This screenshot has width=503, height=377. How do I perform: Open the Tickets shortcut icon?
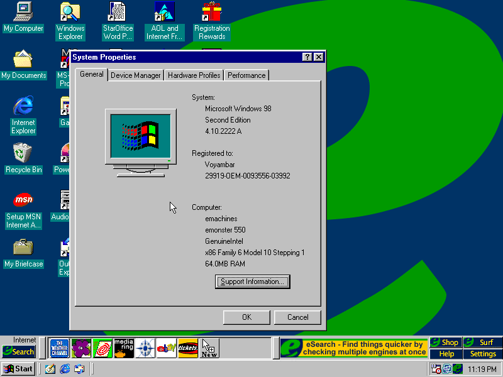tap(188, 348)
